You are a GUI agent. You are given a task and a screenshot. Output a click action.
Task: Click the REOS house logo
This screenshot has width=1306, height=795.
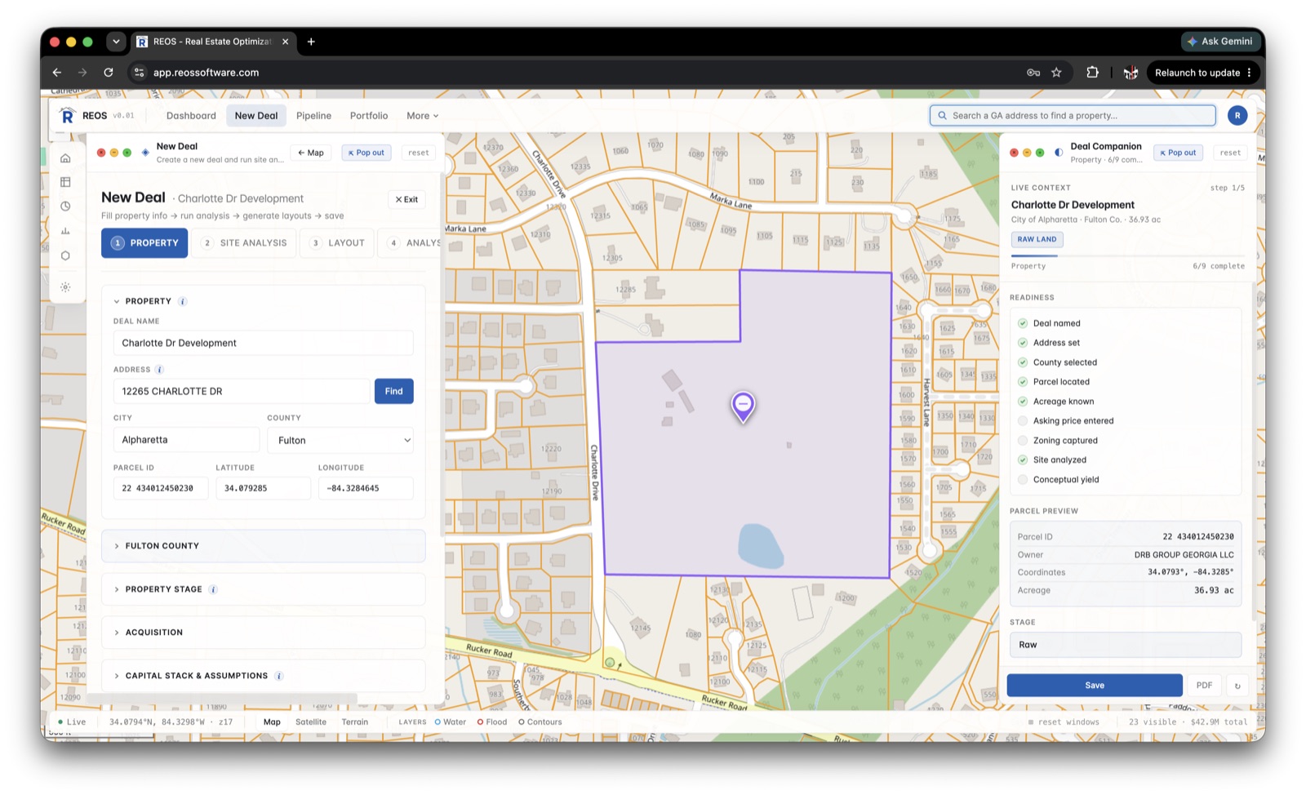click(67, 116)
